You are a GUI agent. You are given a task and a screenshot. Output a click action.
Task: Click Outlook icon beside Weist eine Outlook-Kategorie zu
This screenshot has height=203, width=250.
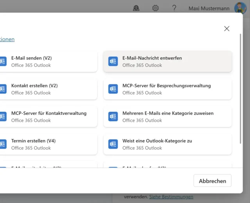(113, 144)
